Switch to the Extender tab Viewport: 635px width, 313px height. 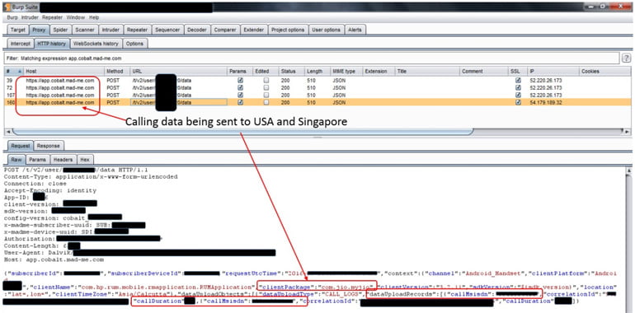[x=254, y=30]
